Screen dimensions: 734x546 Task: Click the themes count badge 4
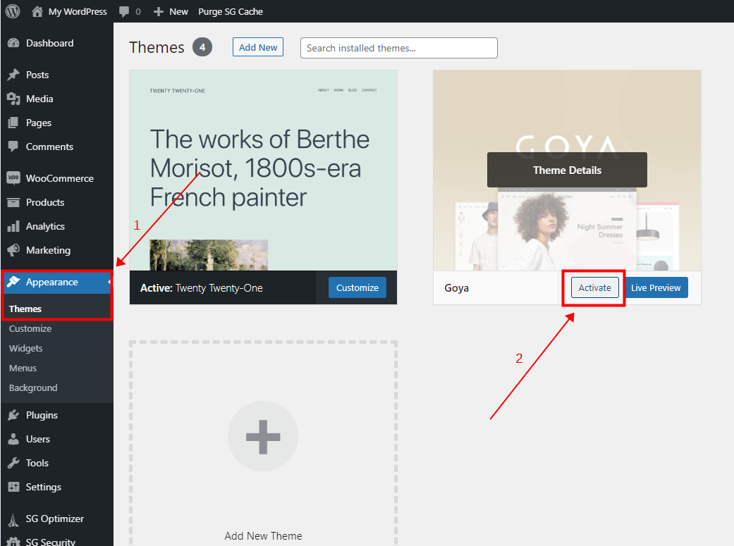click(202, 47)
